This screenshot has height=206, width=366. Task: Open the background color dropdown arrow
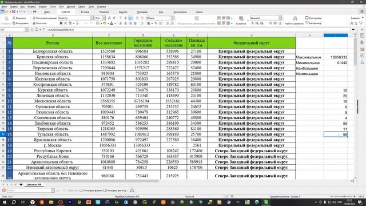(x=108, y=23)
